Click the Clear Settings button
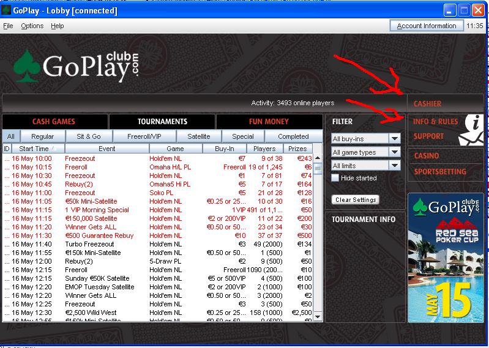 point(356,200)
